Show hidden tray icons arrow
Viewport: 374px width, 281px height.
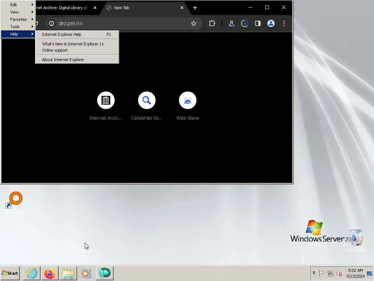[x=314, y=273]
